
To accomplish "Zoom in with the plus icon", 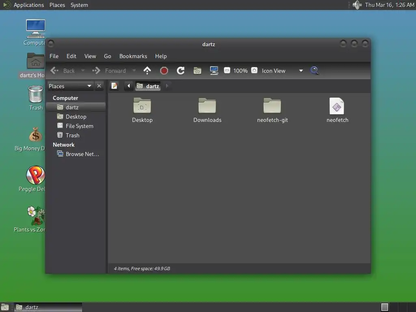I will pyautogui.click(x=254, y=70).
